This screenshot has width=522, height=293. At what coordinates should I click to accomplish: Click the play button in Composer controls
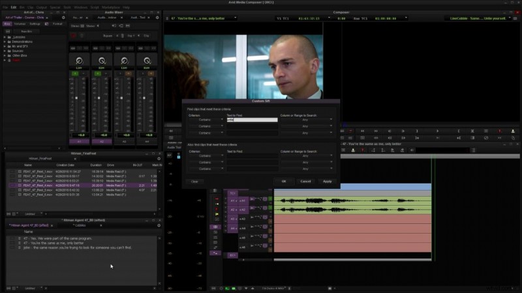click(x=437, y=132)
